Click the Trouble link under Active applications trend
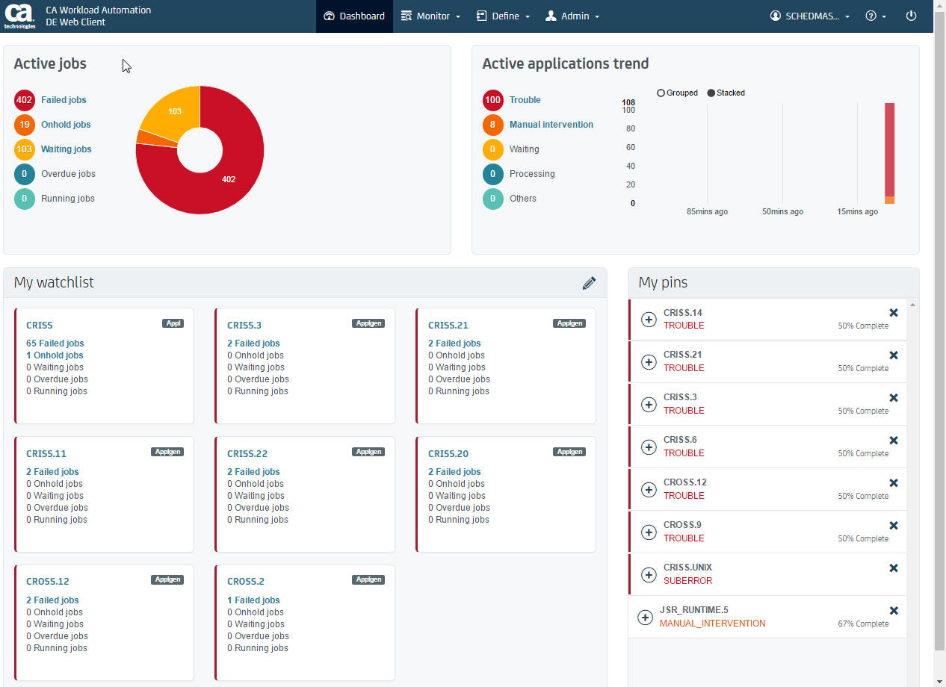The height and width of the screenshot is (687, 946). 525,100
